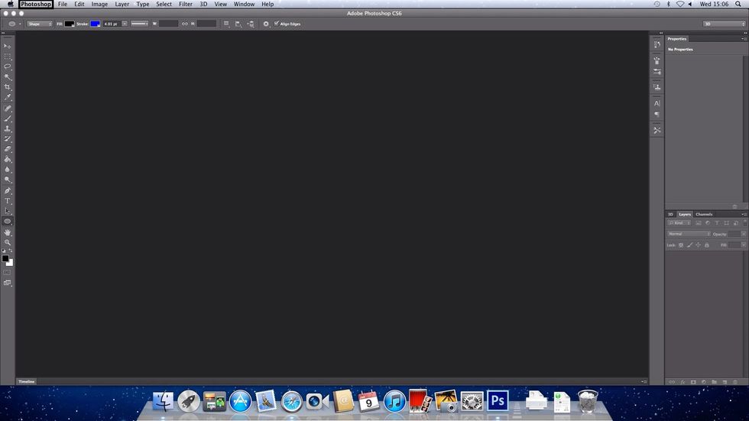This screenshot has width=749, height=421.
Task: Open the Filter menu
Action: tap(185, 4)
